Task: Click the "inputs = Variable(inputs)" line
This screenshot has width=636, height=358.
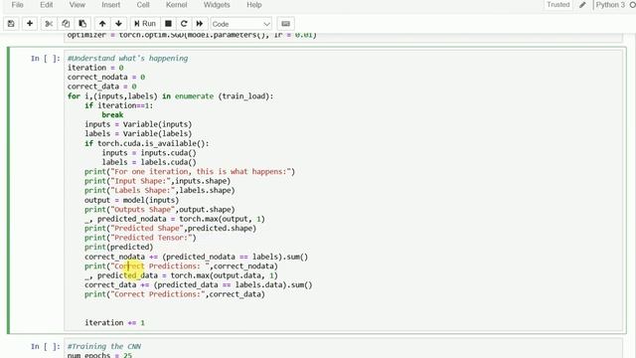Action: (138, 124)
